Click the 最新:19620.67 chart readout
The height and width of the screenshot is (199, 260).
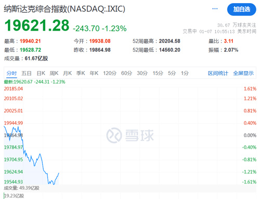click(35, 82)
